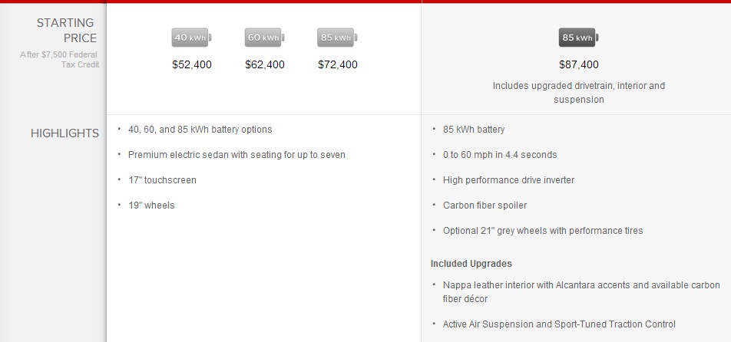This screenshot has height=342, width=731.
Task: Click After $7,500 Federal Tax Credit note
Action: [x=59, y=60]
